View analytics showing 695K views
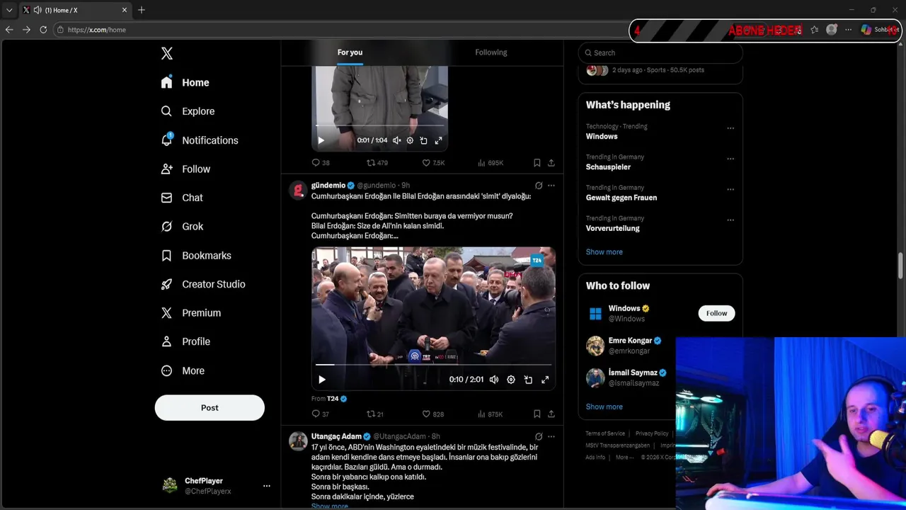This screenshot has width=906, height=510. (x=491, y=163)
